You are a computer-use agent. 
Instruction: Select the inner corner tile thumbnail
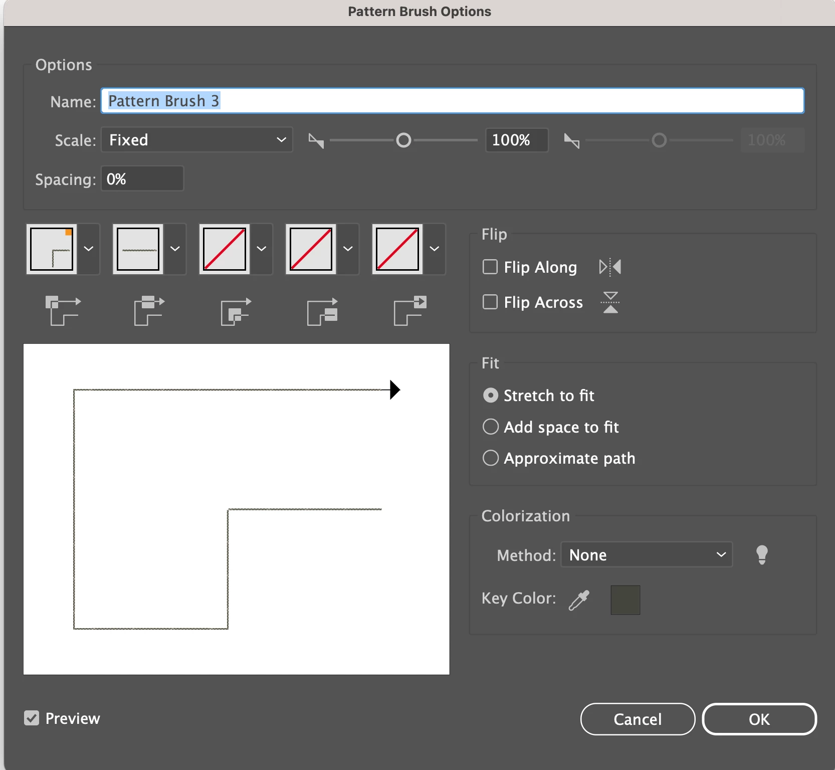point(225,249)
